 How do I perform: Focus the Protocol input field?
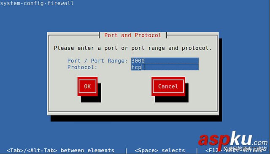point(165,67)
